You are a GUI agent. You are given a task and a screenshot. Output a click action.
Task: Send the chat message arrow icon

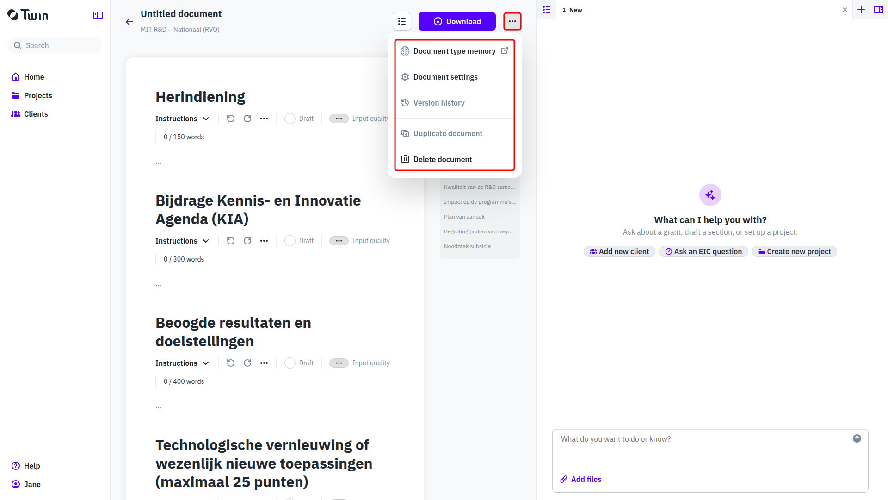pyautogui.click(x=857, y=438)
